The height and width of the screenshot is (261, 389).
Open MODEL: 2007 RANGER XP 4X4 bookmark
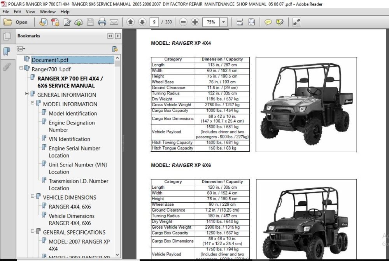point(79,245)
